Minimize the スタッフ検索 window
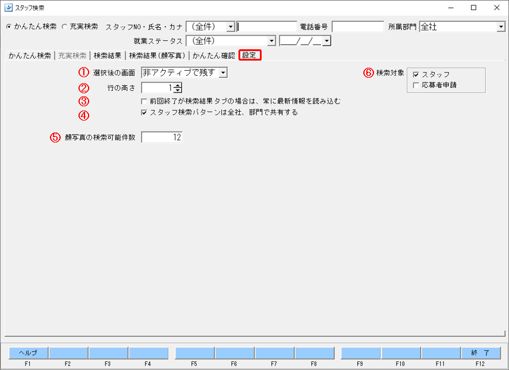Image resolution: width=509 pixels, height=370 pixels. 451,8
